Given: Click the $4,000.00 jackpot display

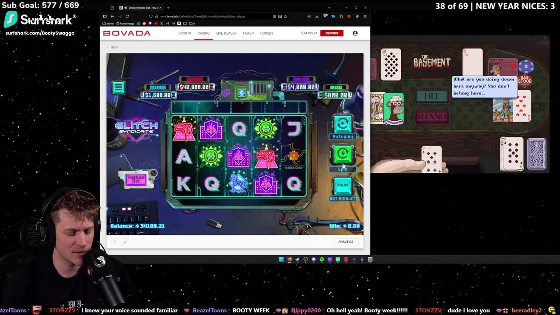Looking at the screenshot, I should pyautogui.click(x=301, y=84).
